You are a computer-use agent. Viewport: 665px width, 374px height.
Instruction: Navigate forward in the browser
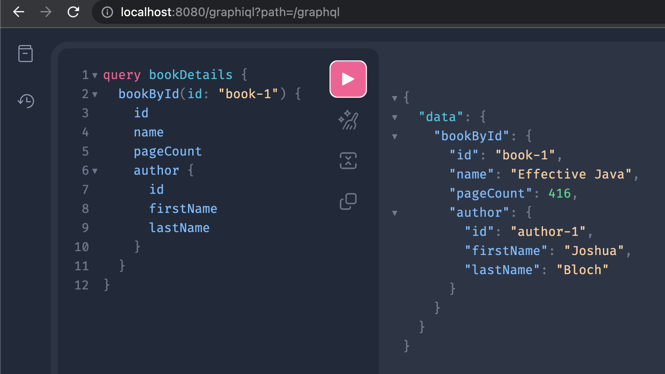click(x=45, y=12)
